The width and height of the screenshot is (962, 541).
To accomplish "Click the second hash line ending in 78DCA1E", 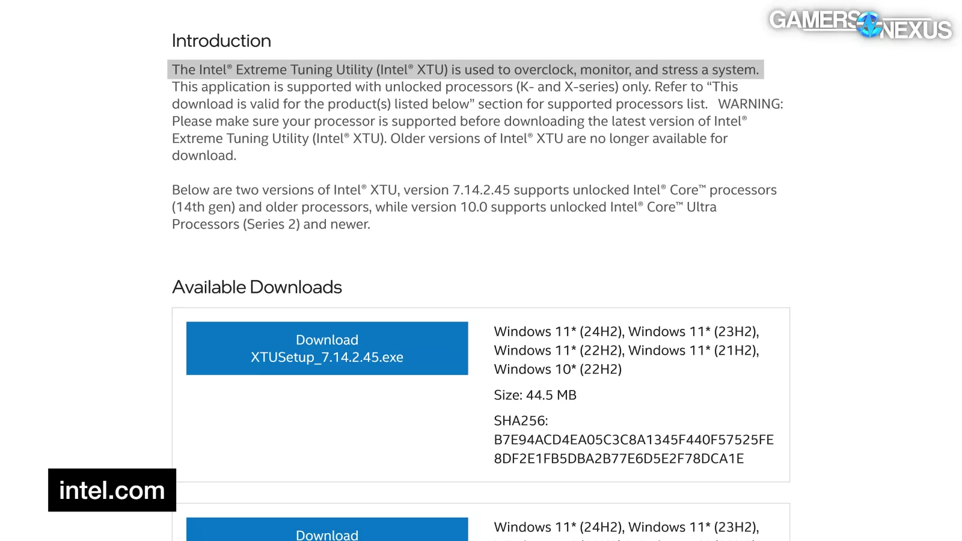I will (619, 459).
